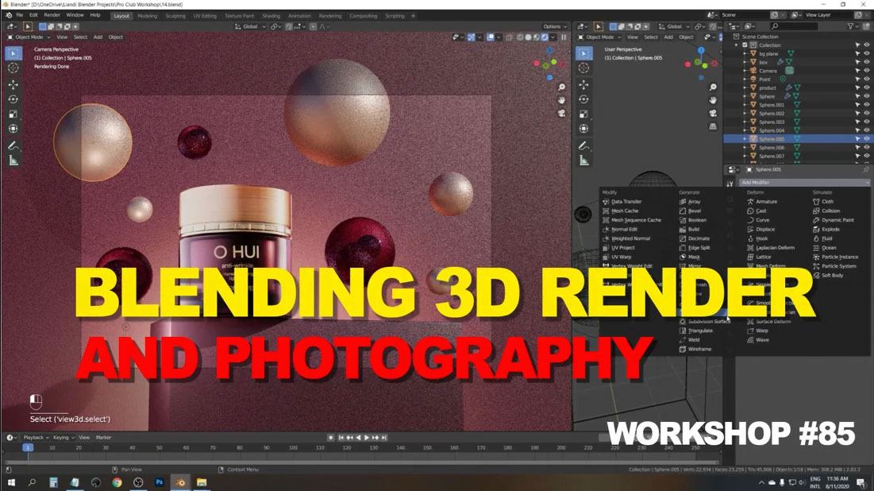Open File Explorer from the Windows taskbar
The height and width of the screenshot is (491, 874).
(x=202, y=482)
